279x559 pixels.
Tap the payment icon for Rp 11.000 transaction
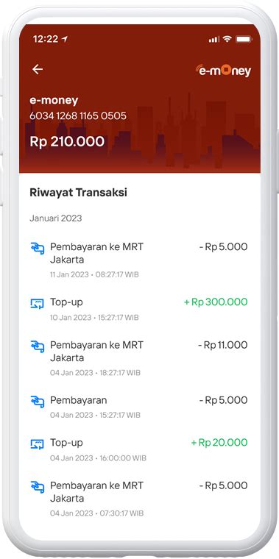pos(37,346)
